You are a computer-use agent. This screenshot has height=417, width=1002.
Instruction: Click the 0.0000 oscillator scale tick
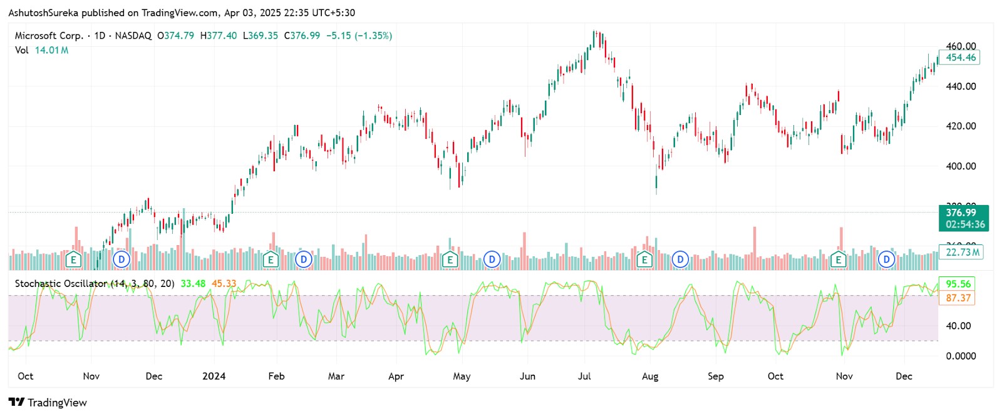(x=961, y=356)
